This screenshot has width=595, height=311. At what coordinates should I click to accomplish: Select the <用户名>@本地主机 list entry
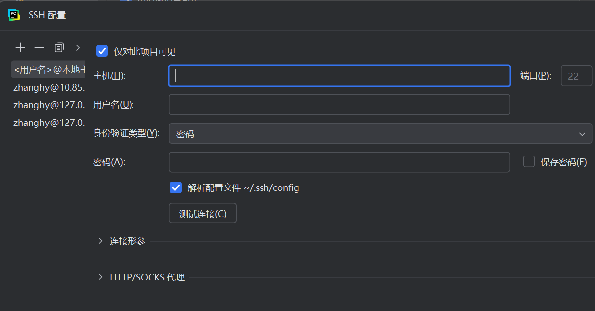[48, 70]
